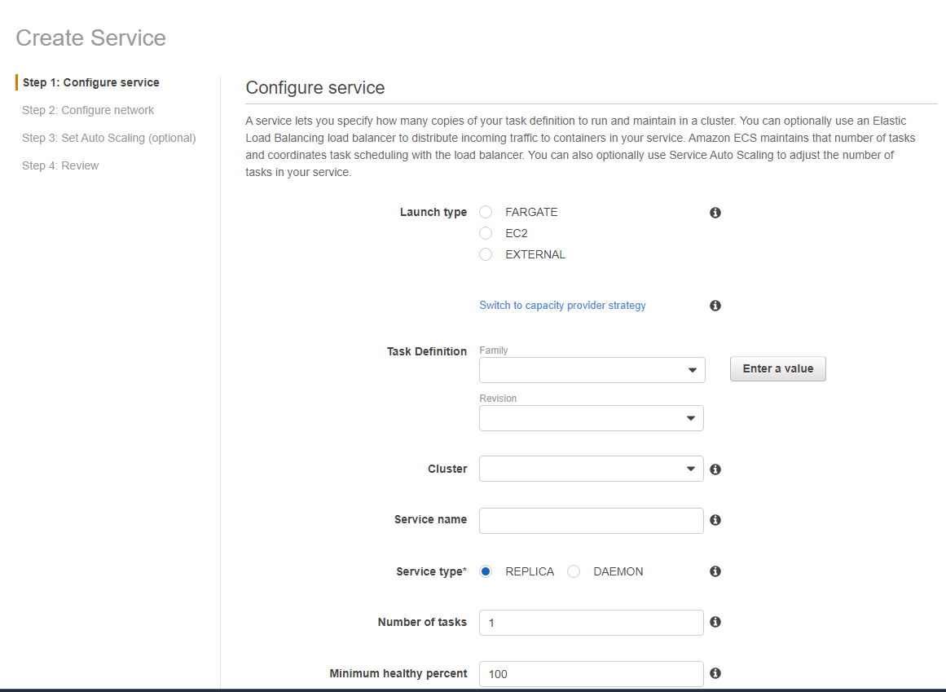This screenshot has width=946, height=692.
Task: Open Step 3: Set Auto Scaling
Action: tap(109, 139)
